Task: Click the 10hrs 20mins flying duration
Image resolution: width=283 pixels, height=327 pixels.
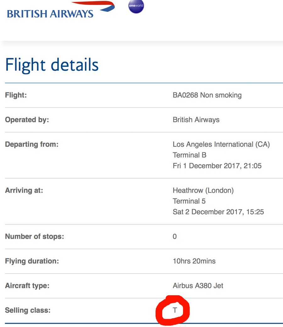Action: pyautogui.click(x=194, y=261)
